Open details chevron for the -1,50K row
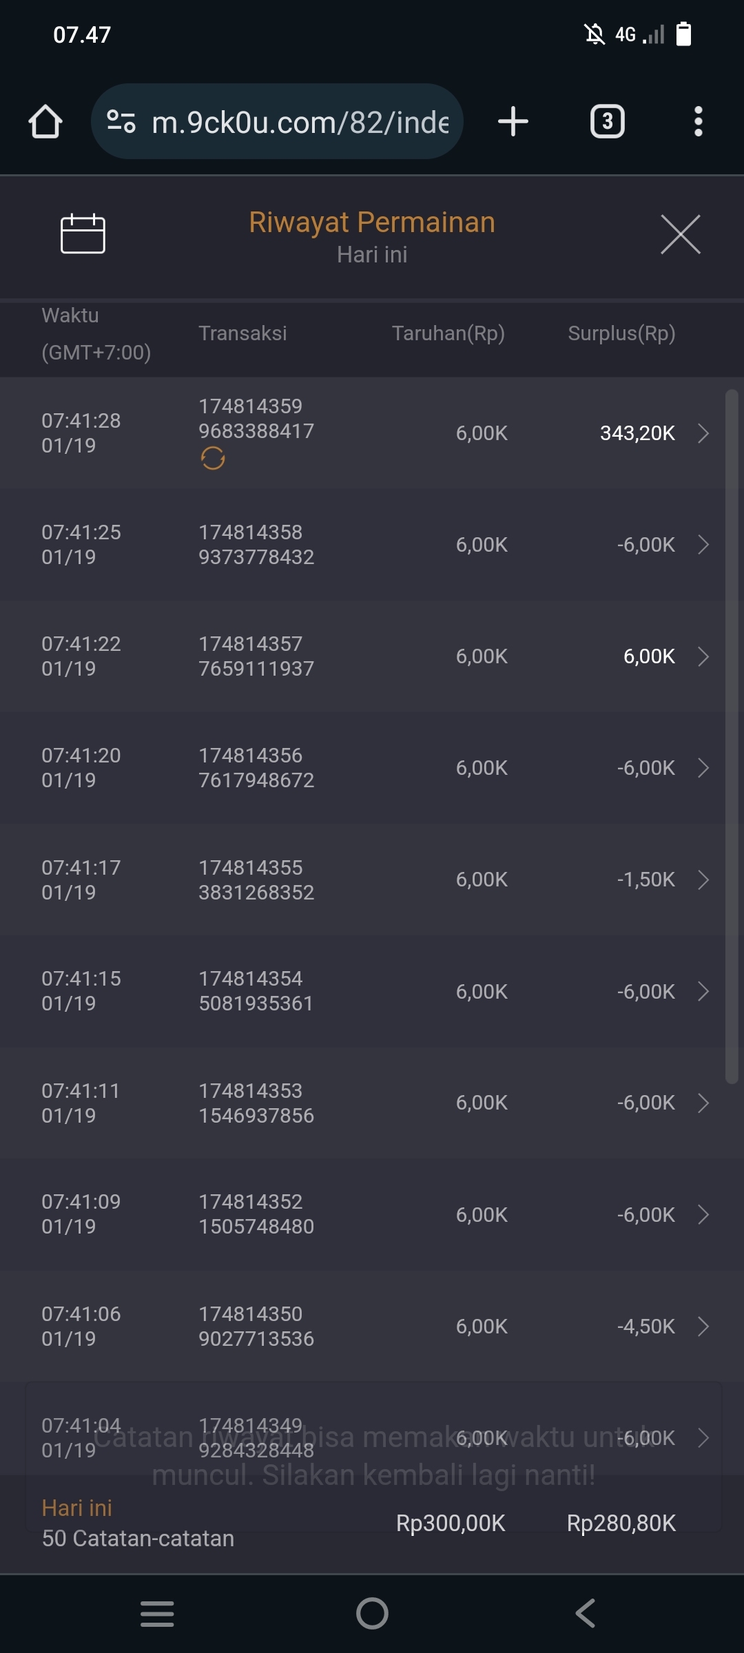Screen dimensions: 744x1653 pyautogui.click(x=703, y=880)
